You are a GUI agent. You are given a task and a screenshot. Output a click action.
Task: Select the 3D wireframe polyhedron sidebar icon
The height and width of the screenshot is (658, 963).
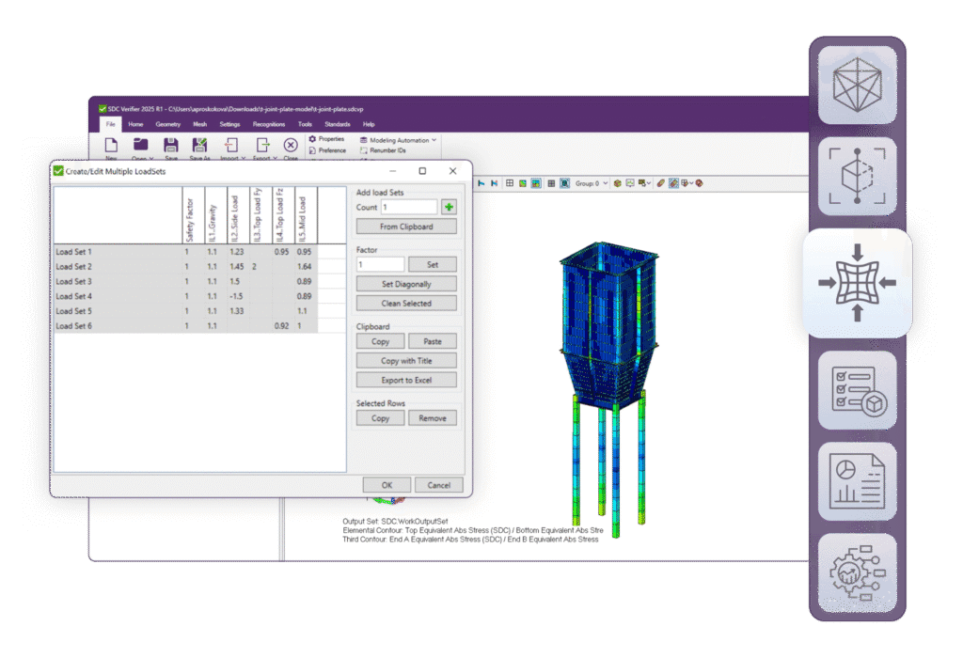pos(856,85)
